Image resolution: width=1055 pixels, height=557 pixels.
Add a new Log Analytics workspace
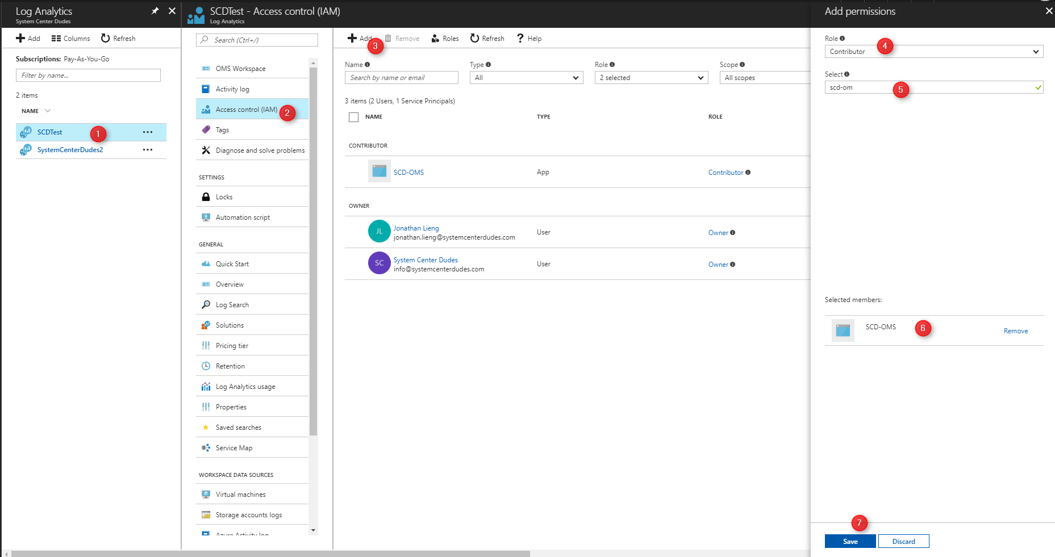28,38
